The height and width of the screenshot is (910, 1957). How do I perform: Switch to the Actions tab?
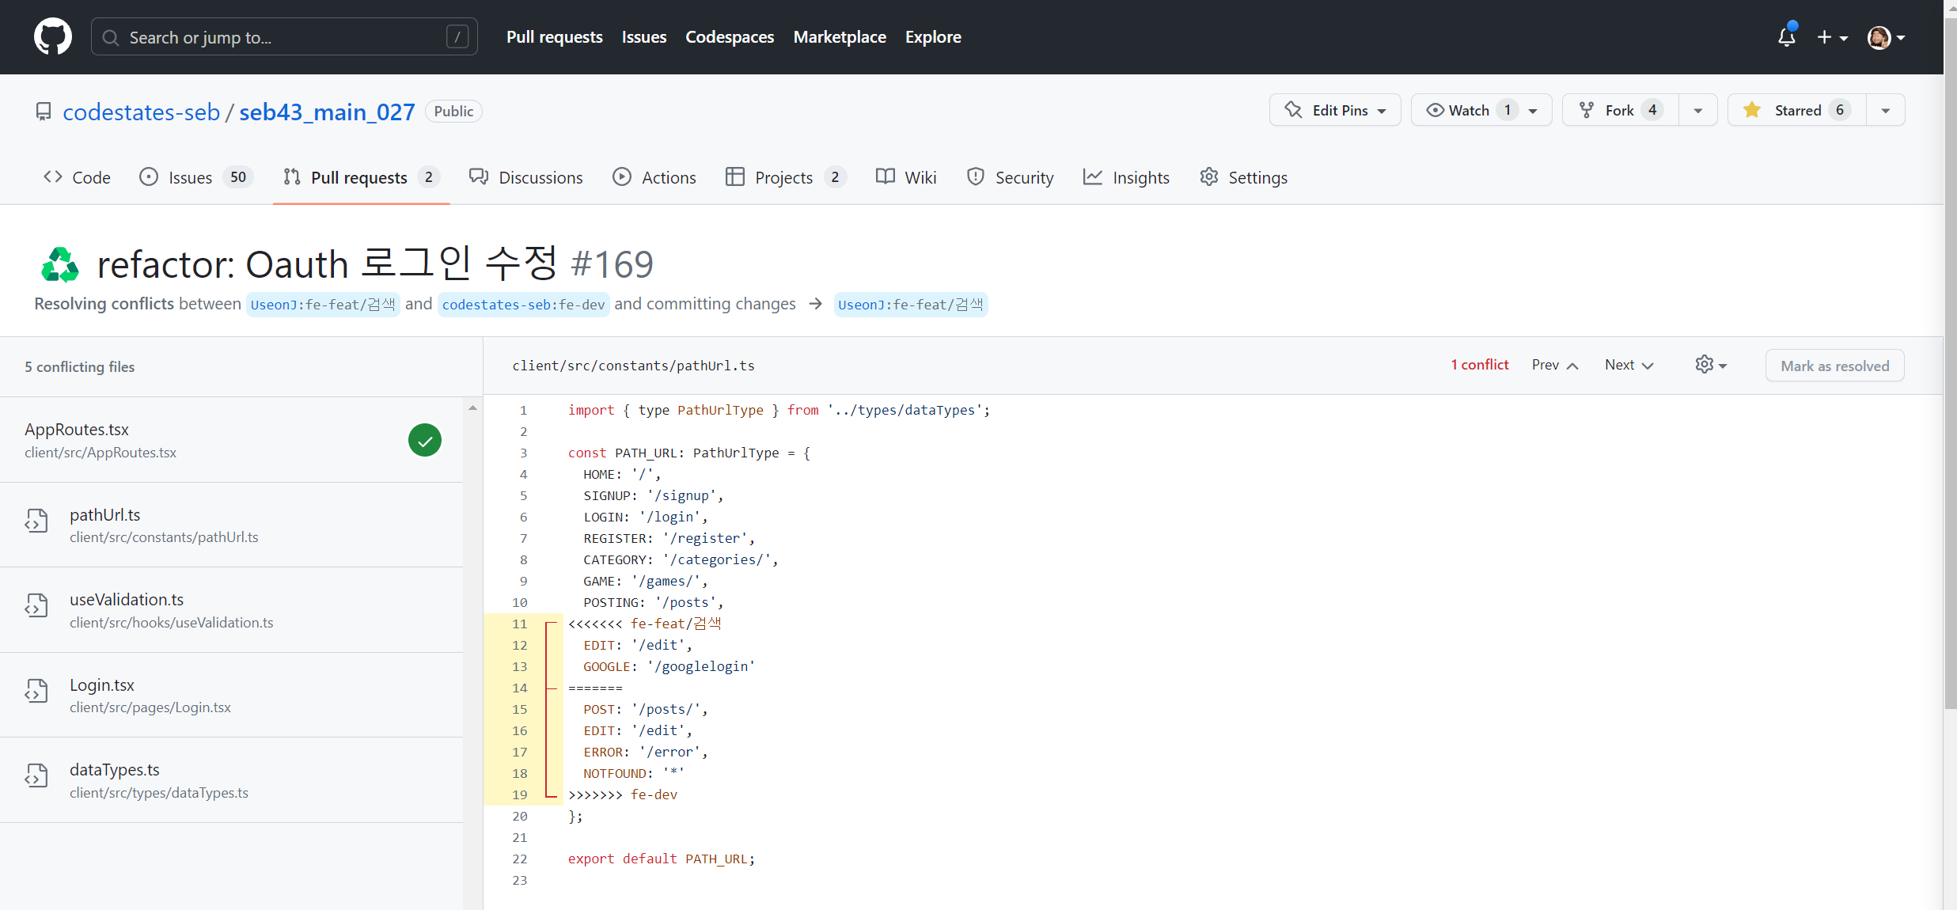[654, 177]
